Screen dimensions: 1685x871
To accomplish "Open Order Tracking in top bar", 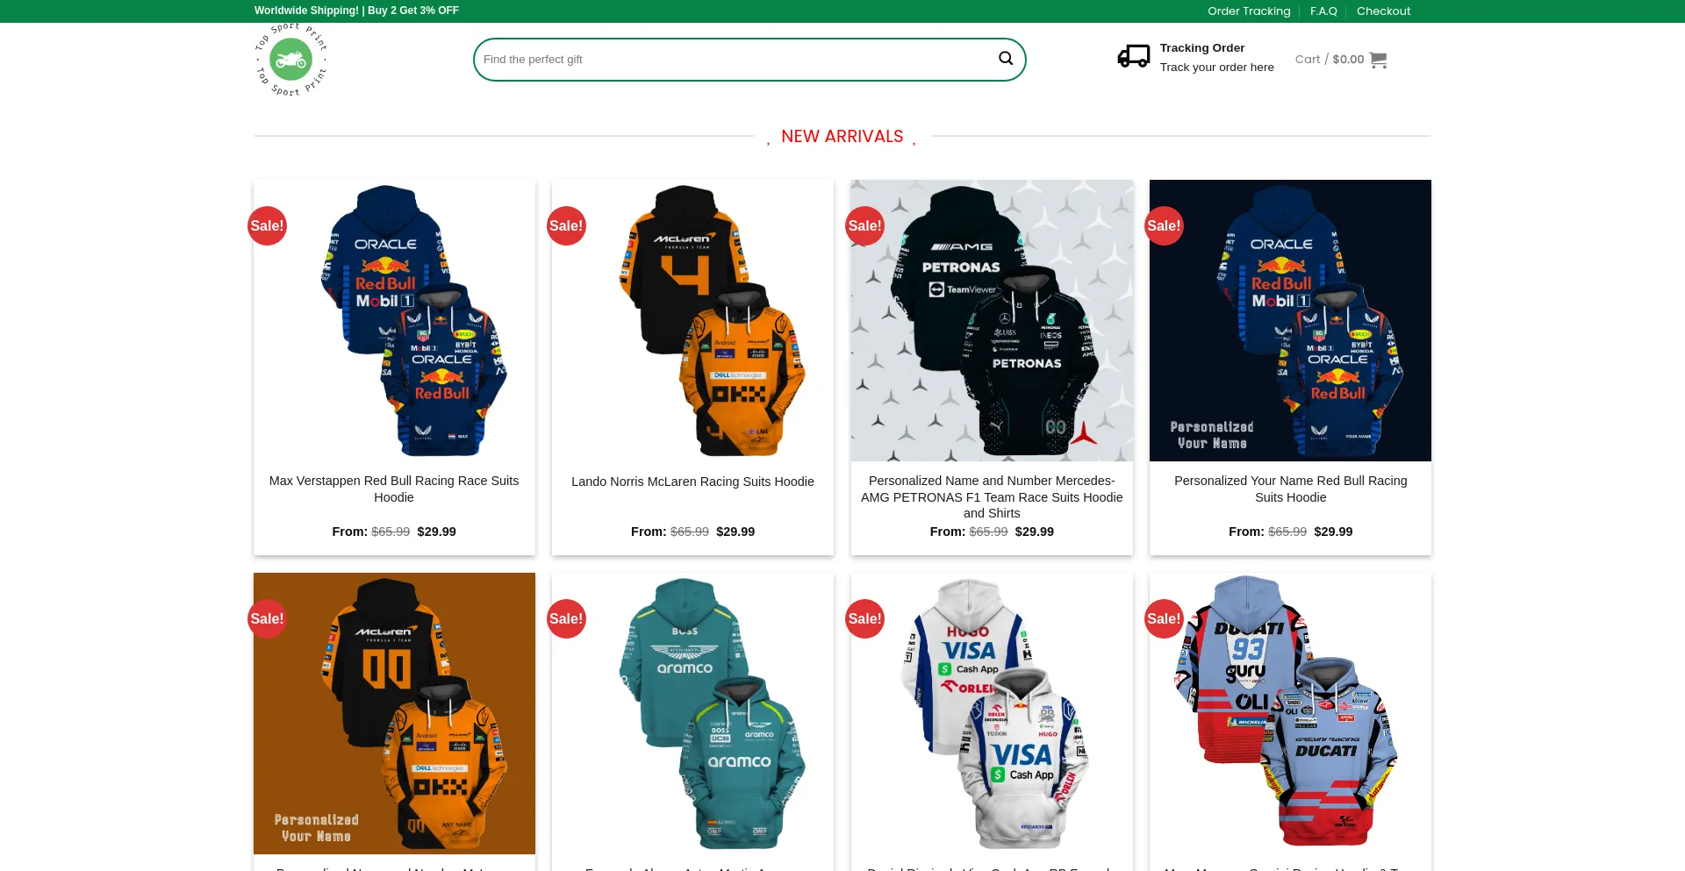I will tap(1249, 11).
